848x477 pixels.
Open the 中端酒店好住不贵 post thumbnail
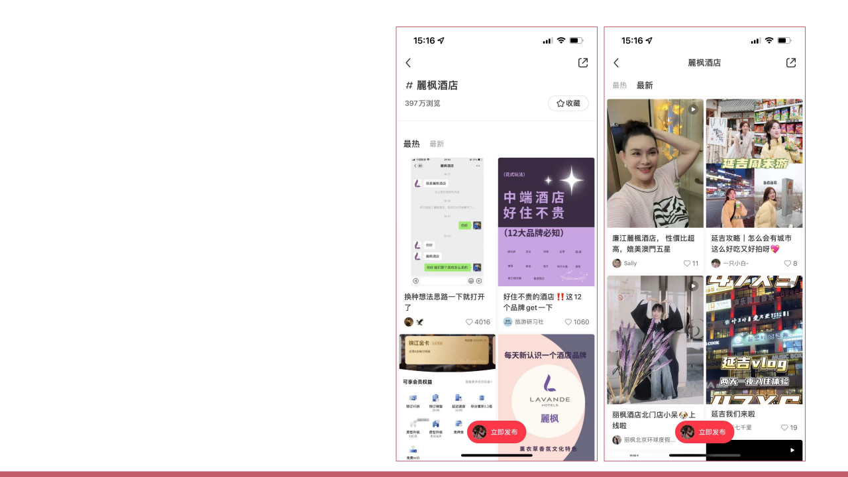546,222
